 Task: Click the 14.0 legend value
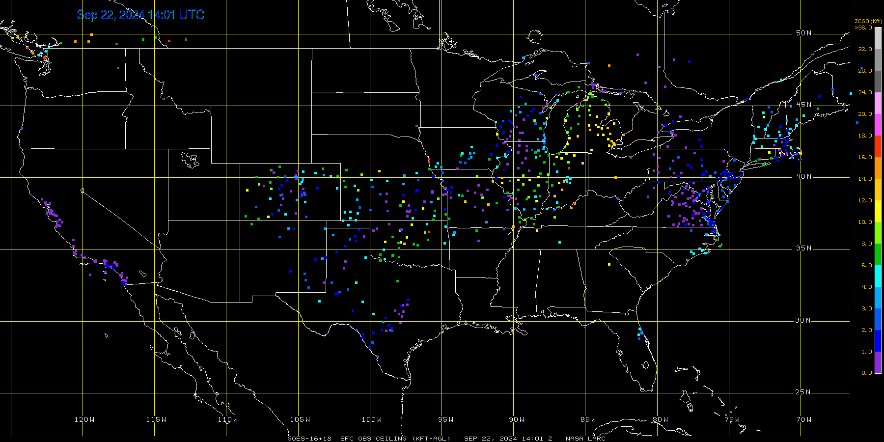click(865, 179)
